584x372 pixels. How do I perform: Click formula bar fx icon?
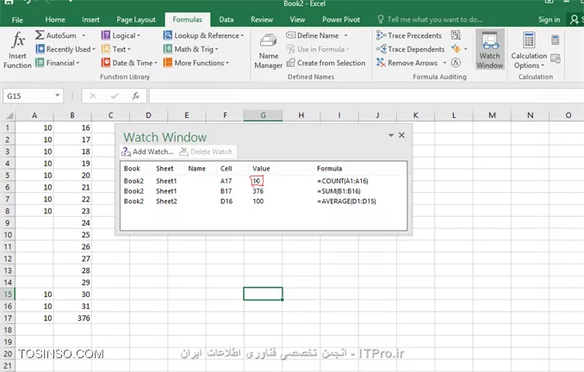coord(136,96)
